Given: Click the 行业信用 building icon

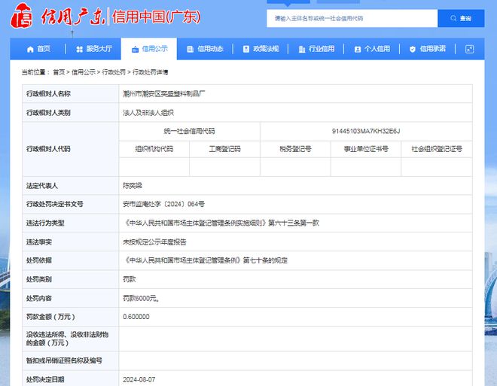Looking at the screenshot, I should (x=302, y=49).
